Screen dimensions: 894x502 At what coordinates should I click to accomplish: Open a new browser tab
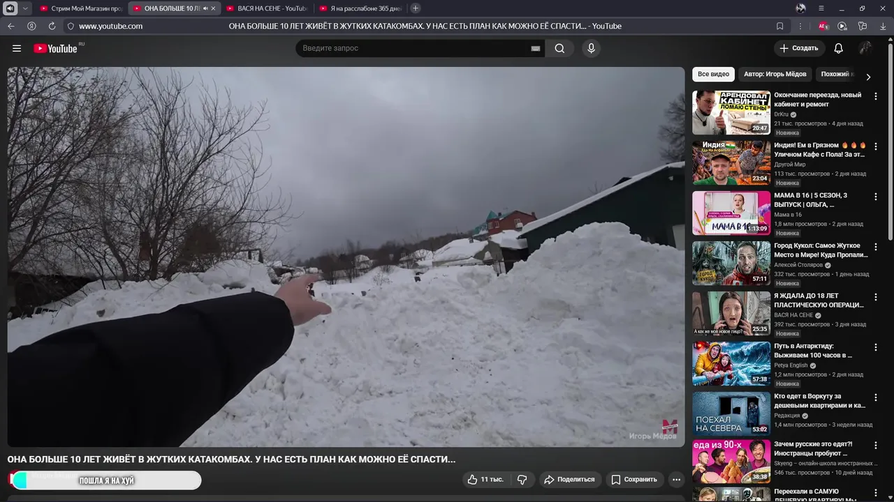(x=416, y=8)
